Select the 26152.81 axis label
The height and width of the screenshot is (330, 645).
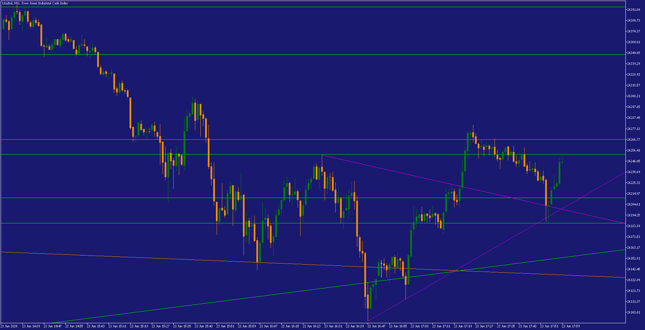point(633,258)
